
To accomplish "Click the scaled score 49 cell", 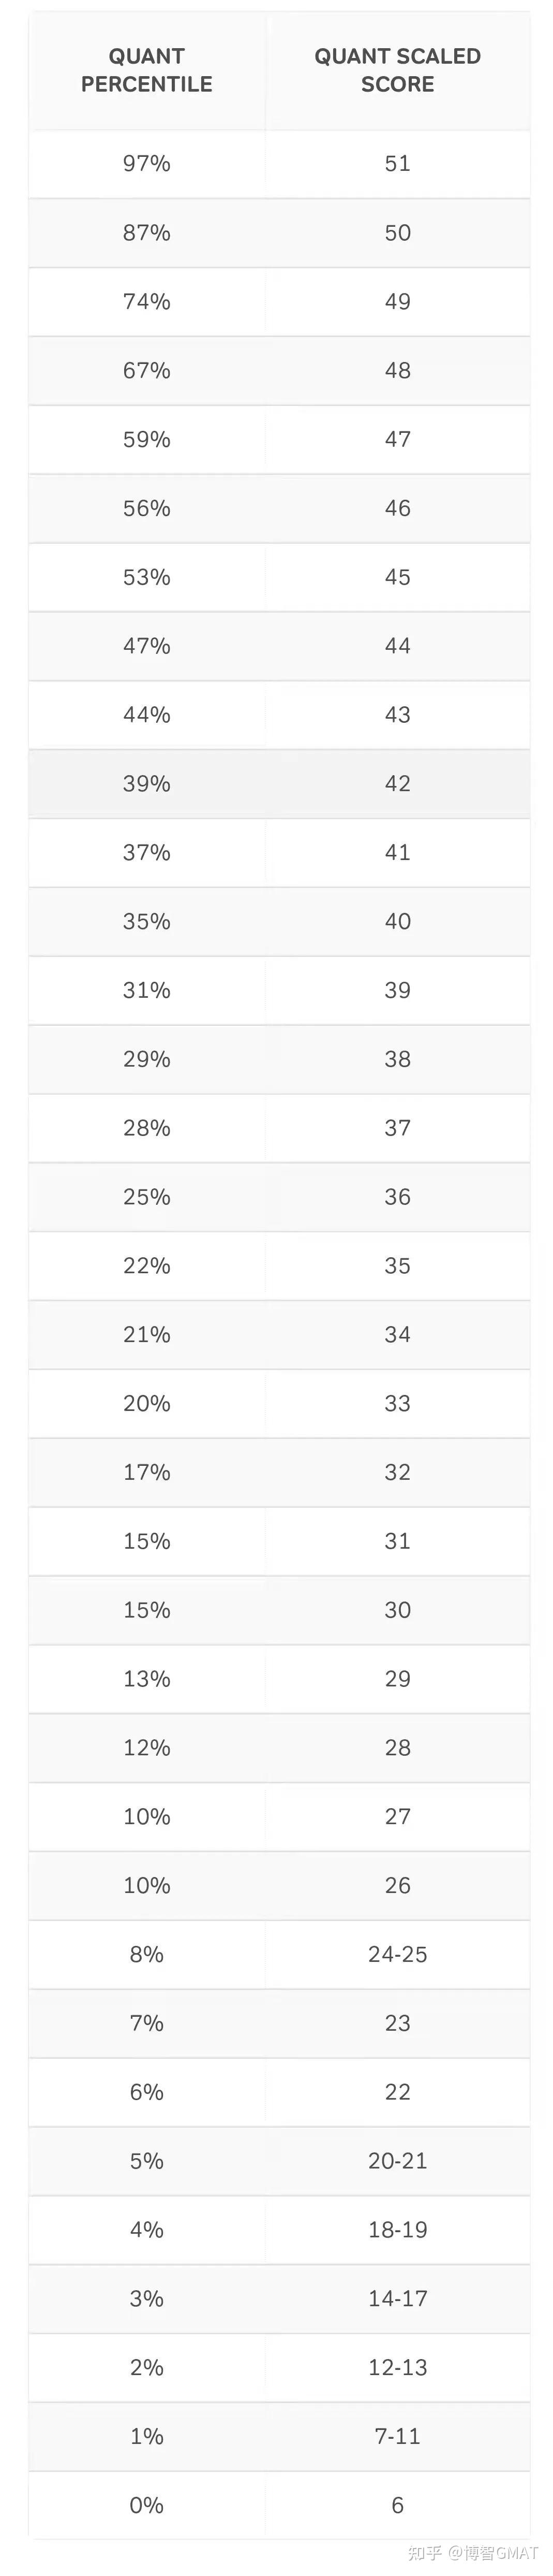I will coord(397,302).
